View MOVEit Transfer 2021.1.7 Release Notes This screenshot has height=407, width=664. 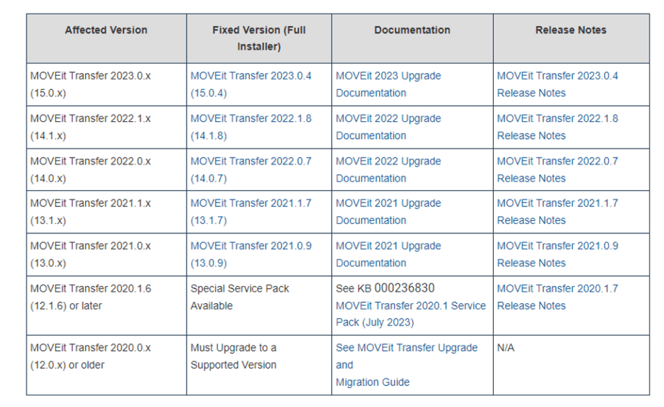(557, 212)
